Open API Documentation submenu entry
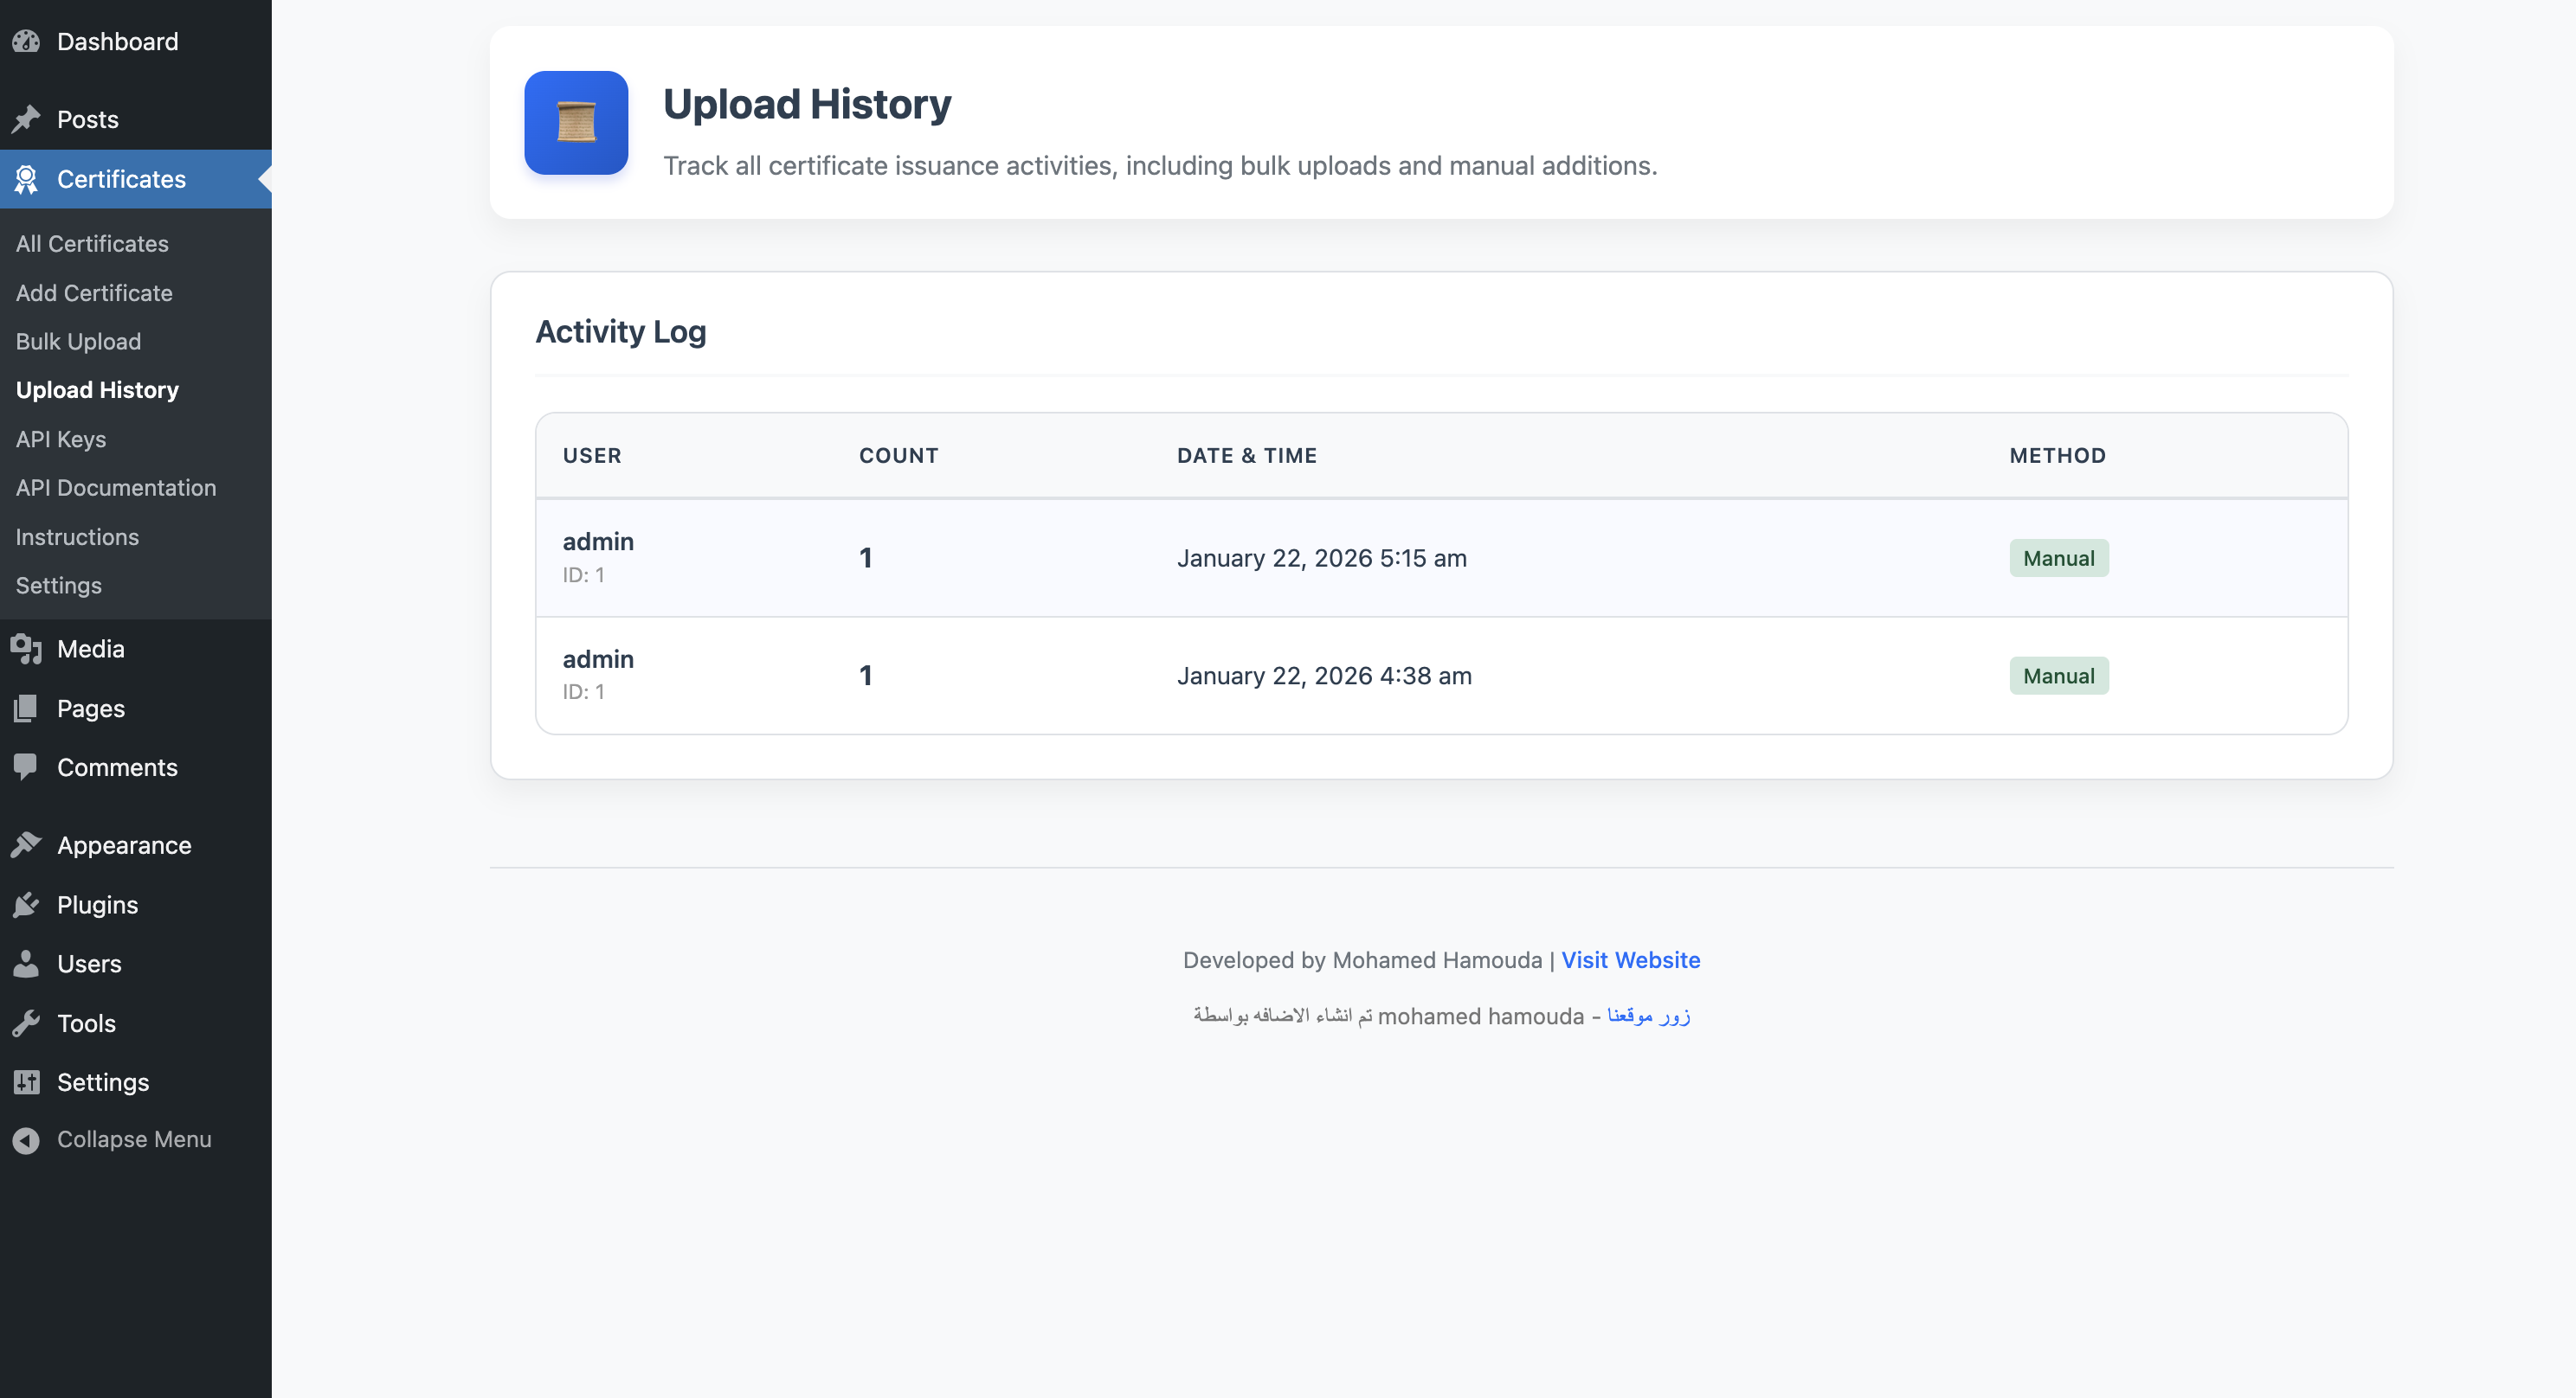2576x1398 pixels. pyautogui.click(x=116, y=488)
